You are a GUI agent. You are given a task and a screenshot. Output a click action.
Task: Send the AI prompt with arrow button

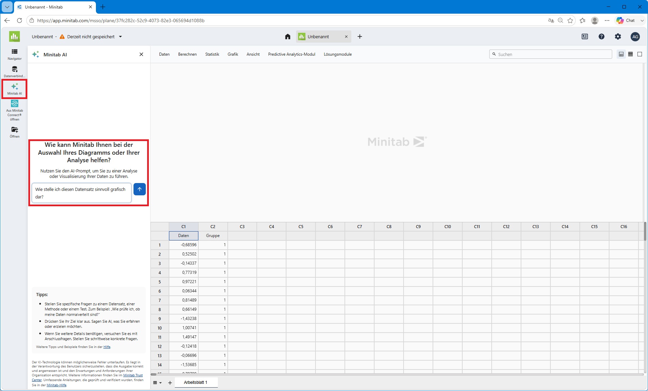pyautogui.click(x=139, y=189)
